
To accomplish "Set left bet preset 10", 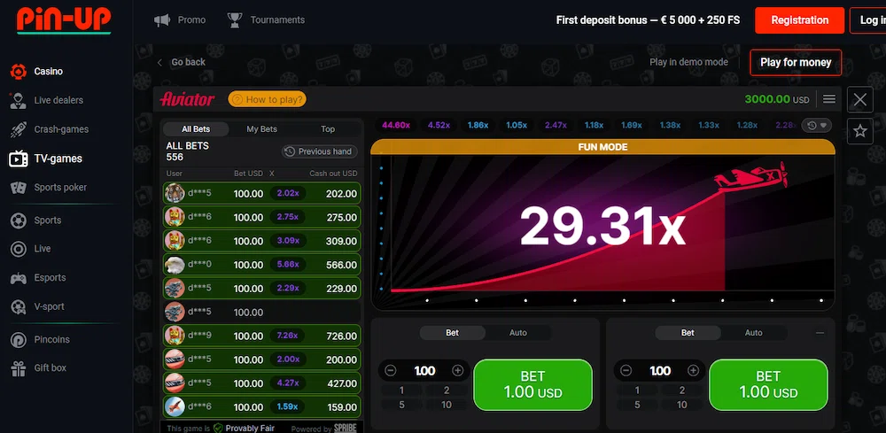I will coord(447,405).
